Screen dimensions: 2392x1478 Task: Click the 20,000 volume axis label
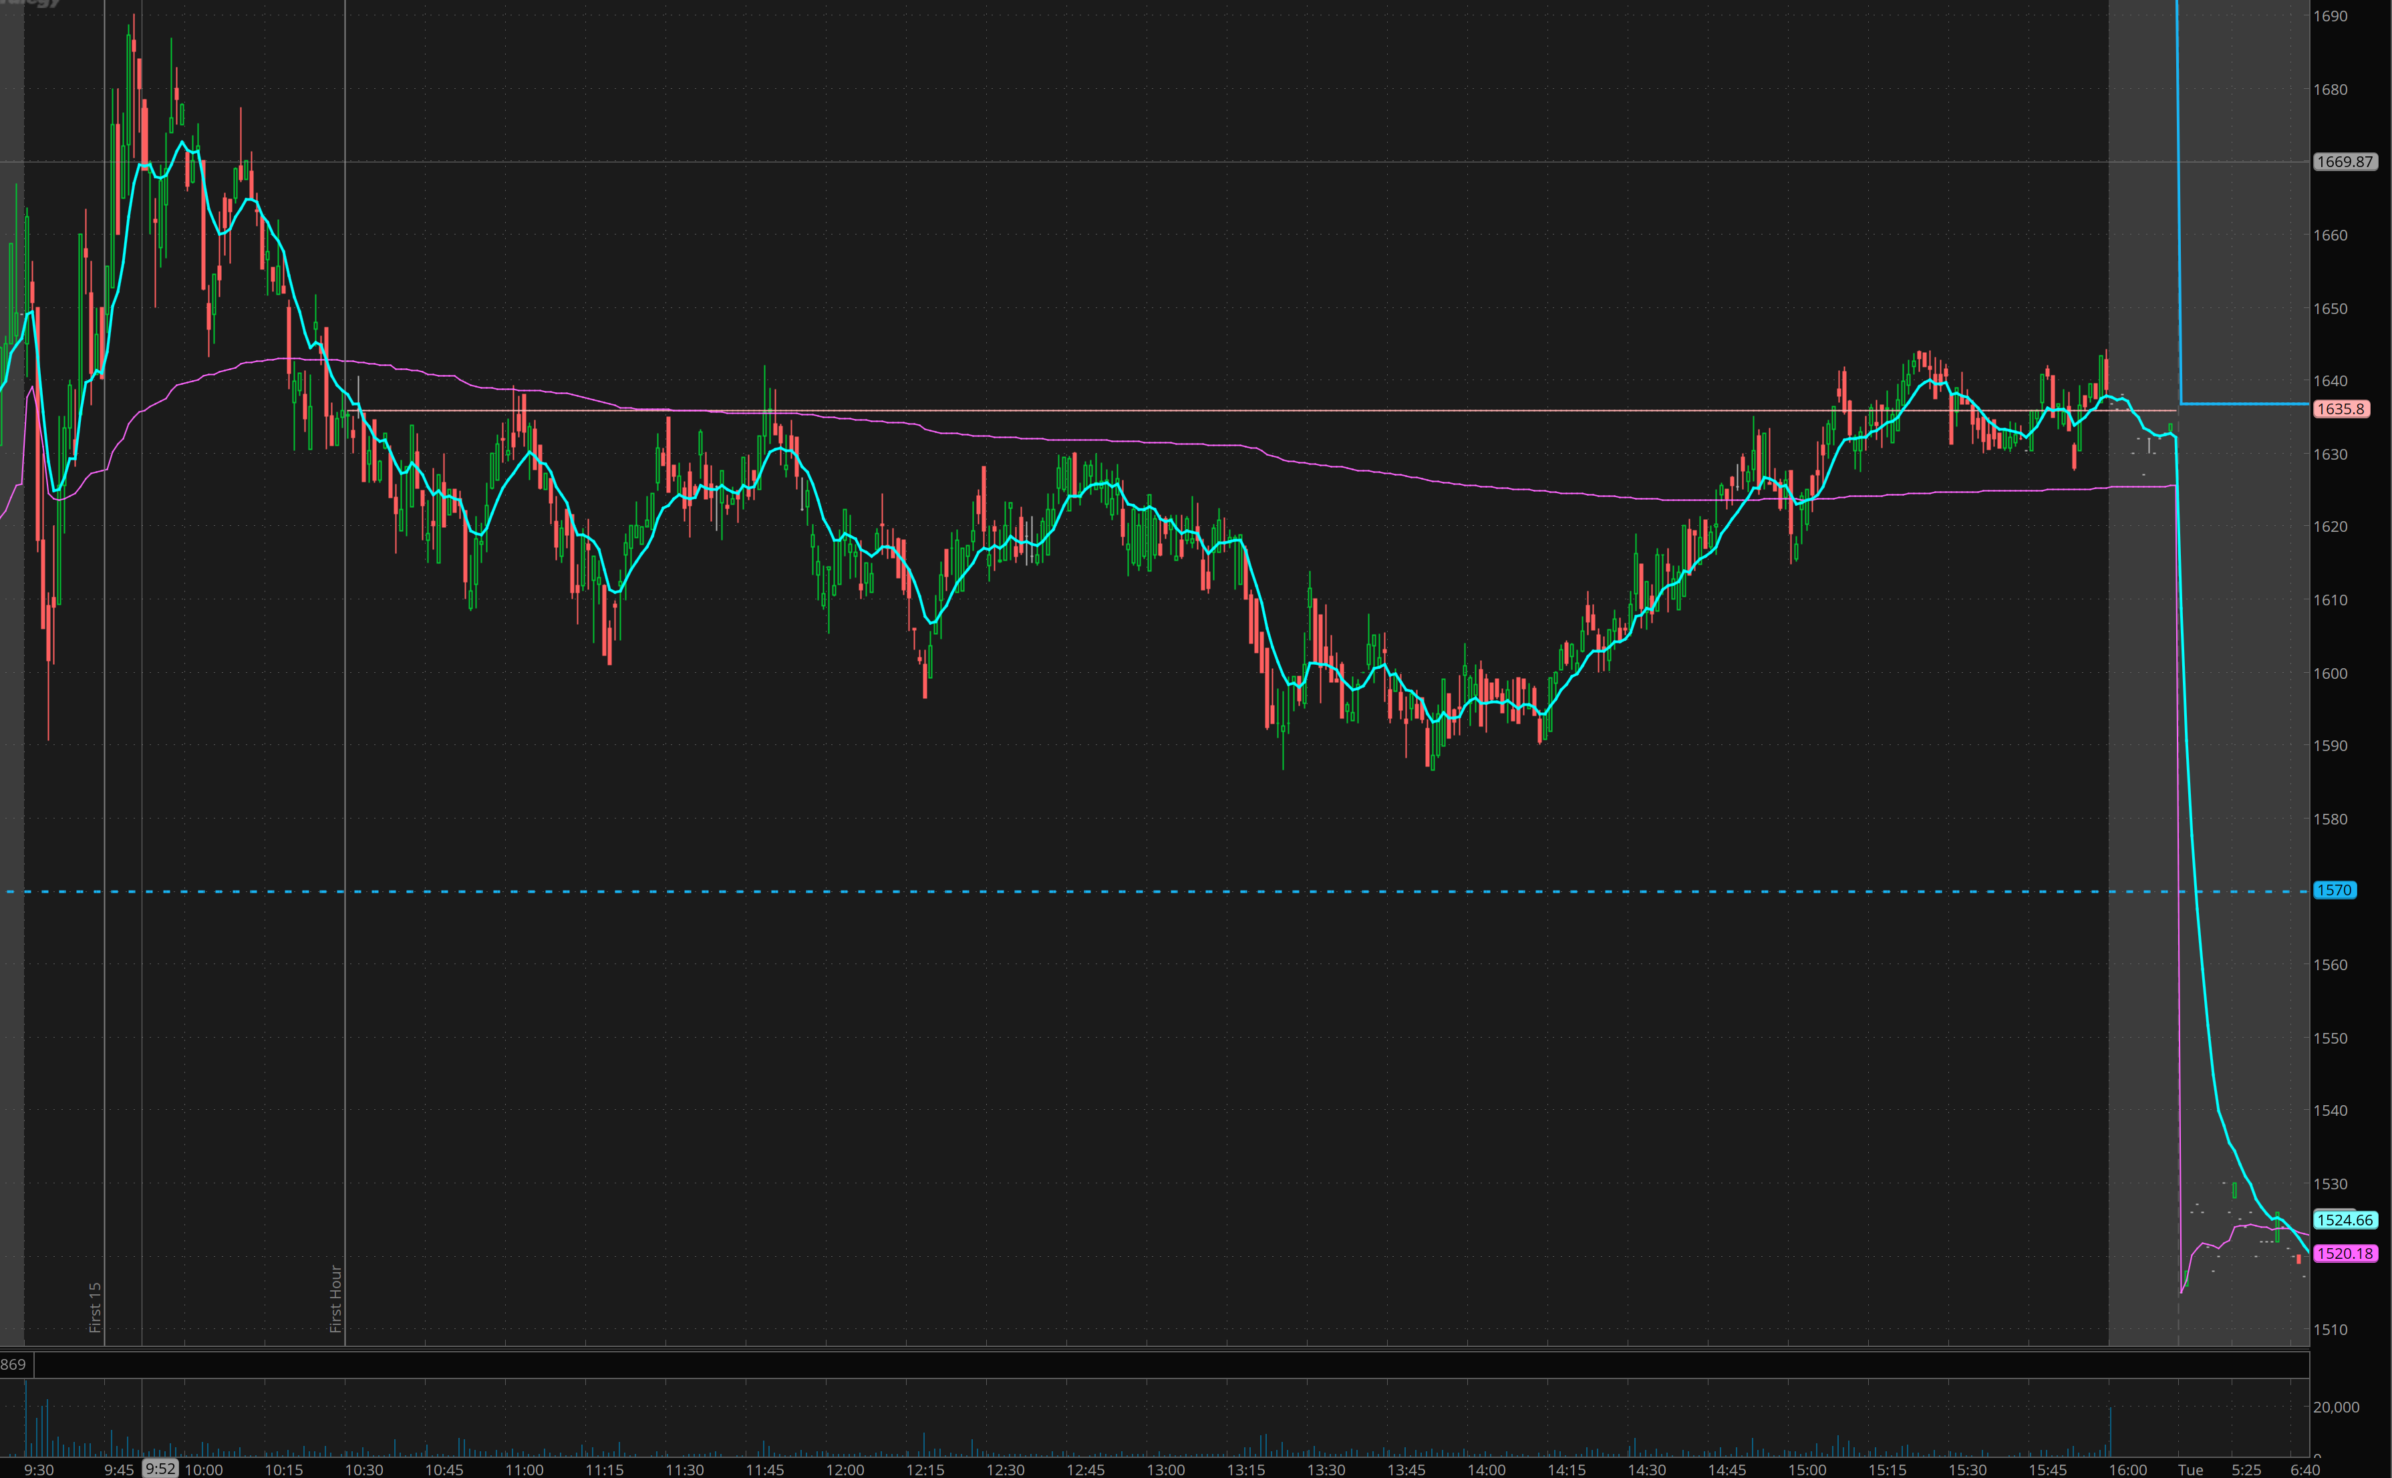coord(2335,1408)
